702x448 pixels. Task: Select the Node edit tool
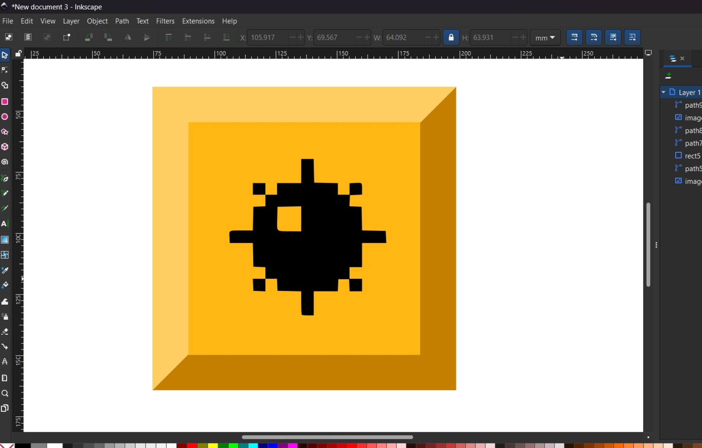click(x=5, y=70)
